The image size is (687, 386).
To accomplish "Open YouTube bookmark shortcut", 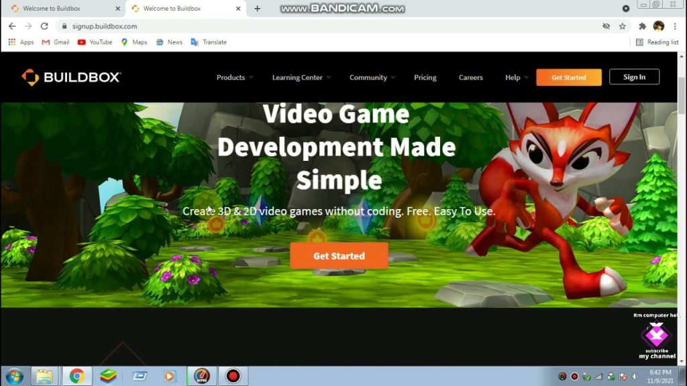I will pyautogui.click(x=94, y=42).
